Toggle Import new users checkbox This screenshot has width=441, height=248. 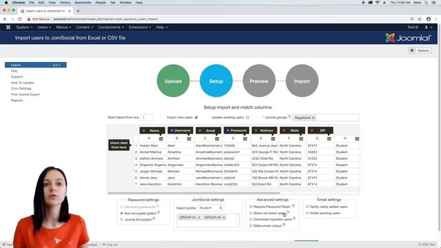tap(196, 118)
